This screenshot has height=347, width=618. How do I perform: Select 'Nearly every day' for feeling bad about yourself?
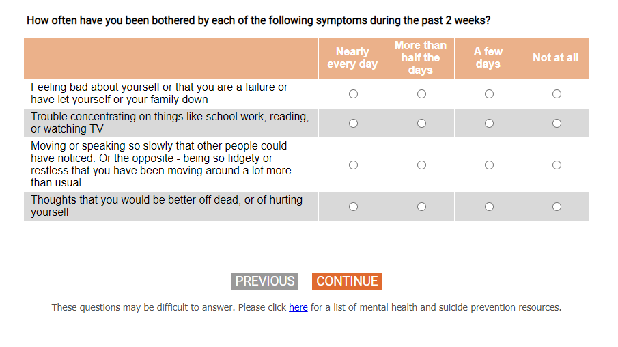[353, 94]
